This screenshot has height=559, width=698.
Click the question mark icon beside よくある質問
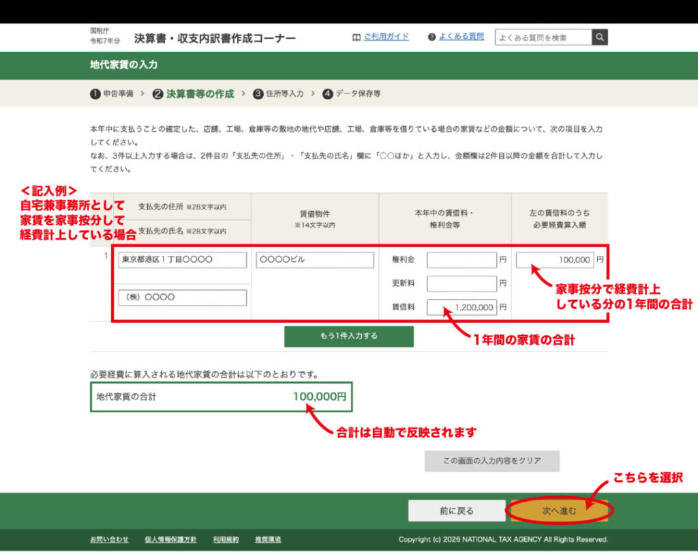tap(431, 38)
